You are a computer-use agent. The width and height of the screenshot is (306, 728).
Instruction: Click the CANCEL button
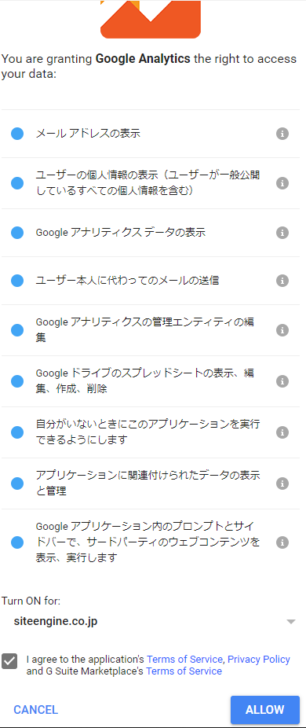coord(36,710)
